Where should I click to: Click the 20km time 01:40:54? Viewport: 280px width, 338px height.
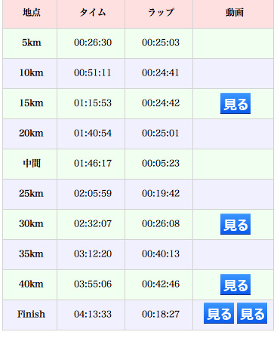point(93,133)
